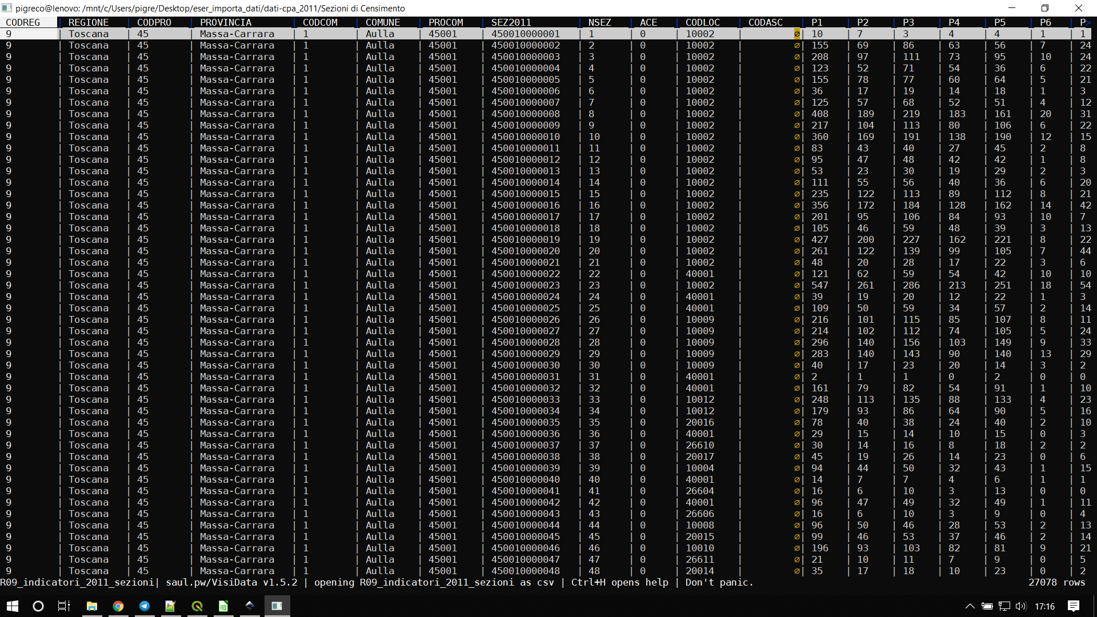Open File Explorer from taskbar
The image size is (1097, 617).
pyautogui.click(x=91, y=606)
